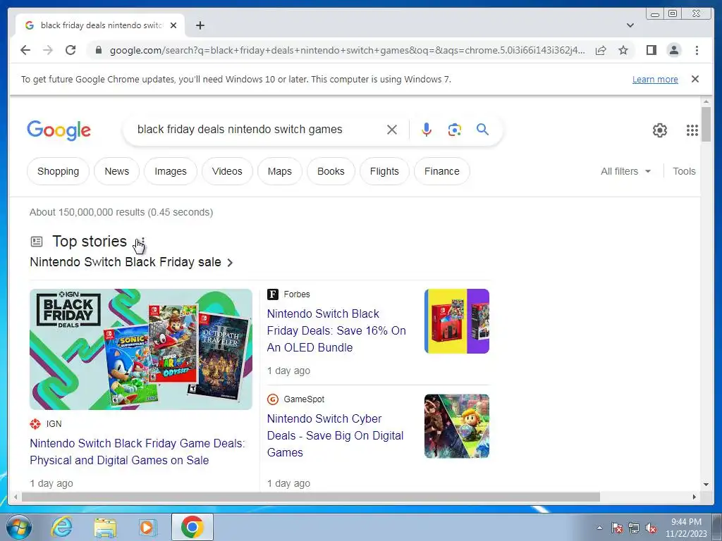Open the Google apps grid
722x541 pixels.
[692, 130]
